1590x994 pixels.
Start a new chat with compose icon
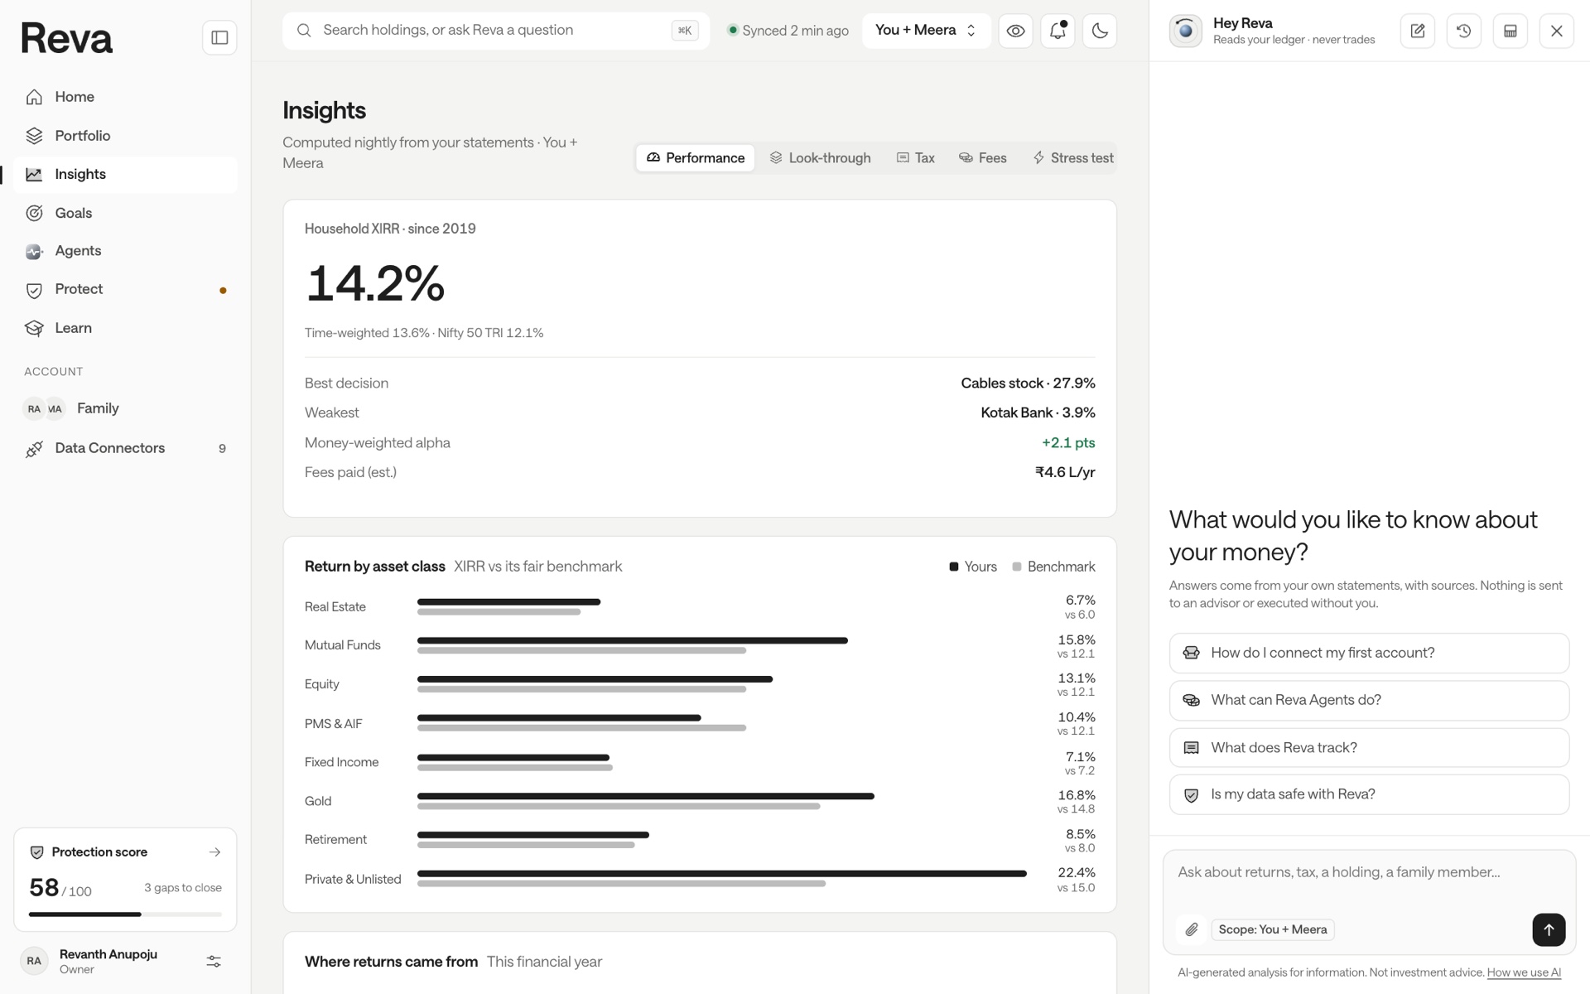[x=1417, y=31]
